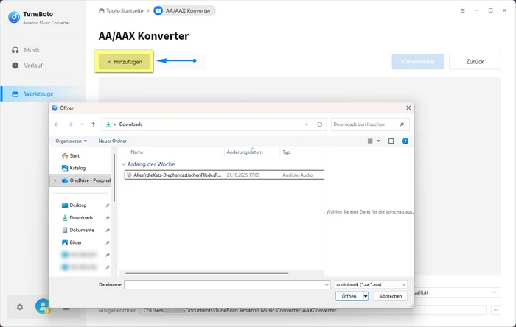Toggle the preview pane icon
Viewport: 516px width, 327px height.
(391, 141)
